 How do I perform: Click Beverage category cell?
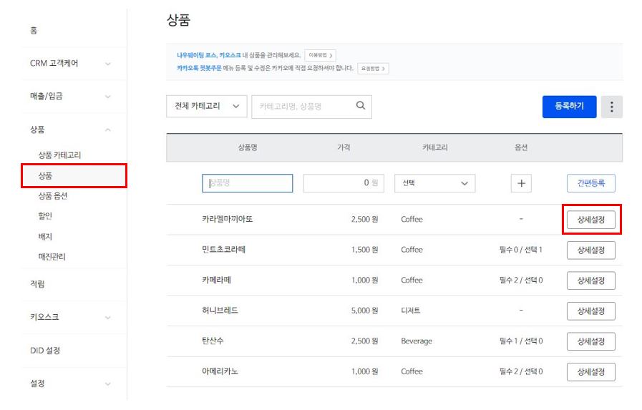[x=417, y=341]
